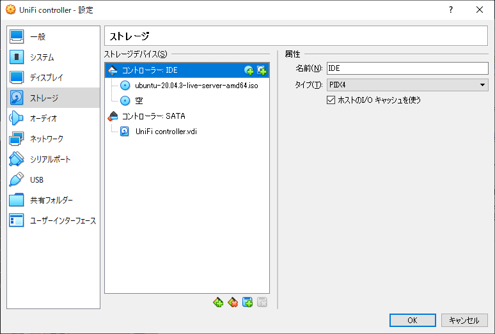
Task: Click the add hard disk icon on IDE controller
Action: 262,70
